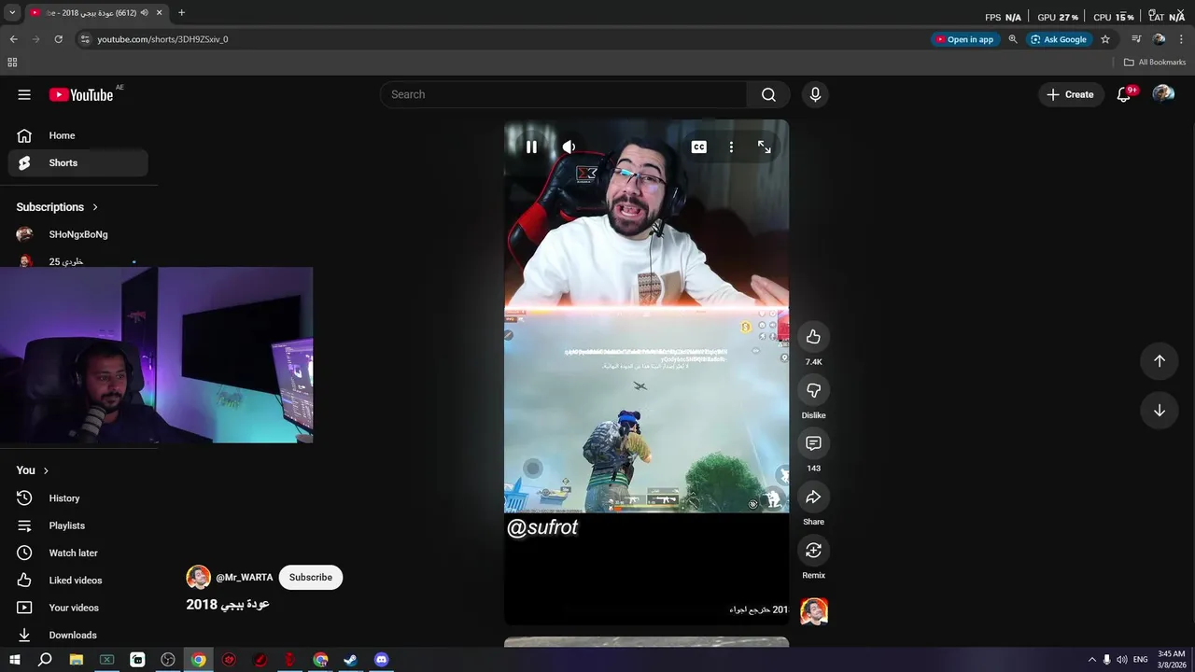
Task: Open Discord from the taskbar
Action: [x=381, y=660]
